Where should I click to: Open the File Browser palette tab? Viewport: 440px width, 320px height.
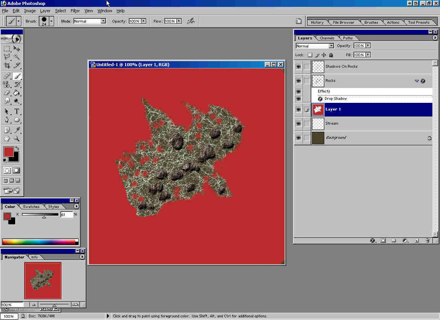point(343,23)
